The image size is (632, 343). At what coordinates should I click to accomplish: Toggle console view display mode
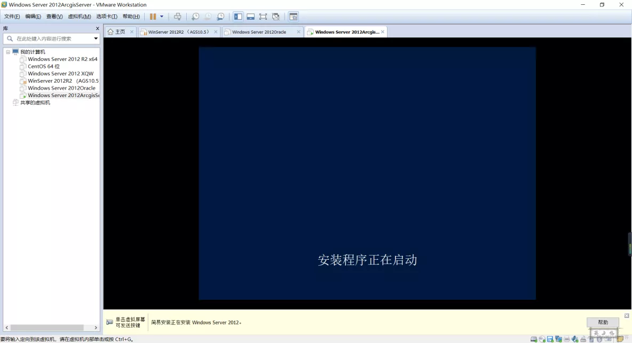pyautogui.click(x=293, y=16)
